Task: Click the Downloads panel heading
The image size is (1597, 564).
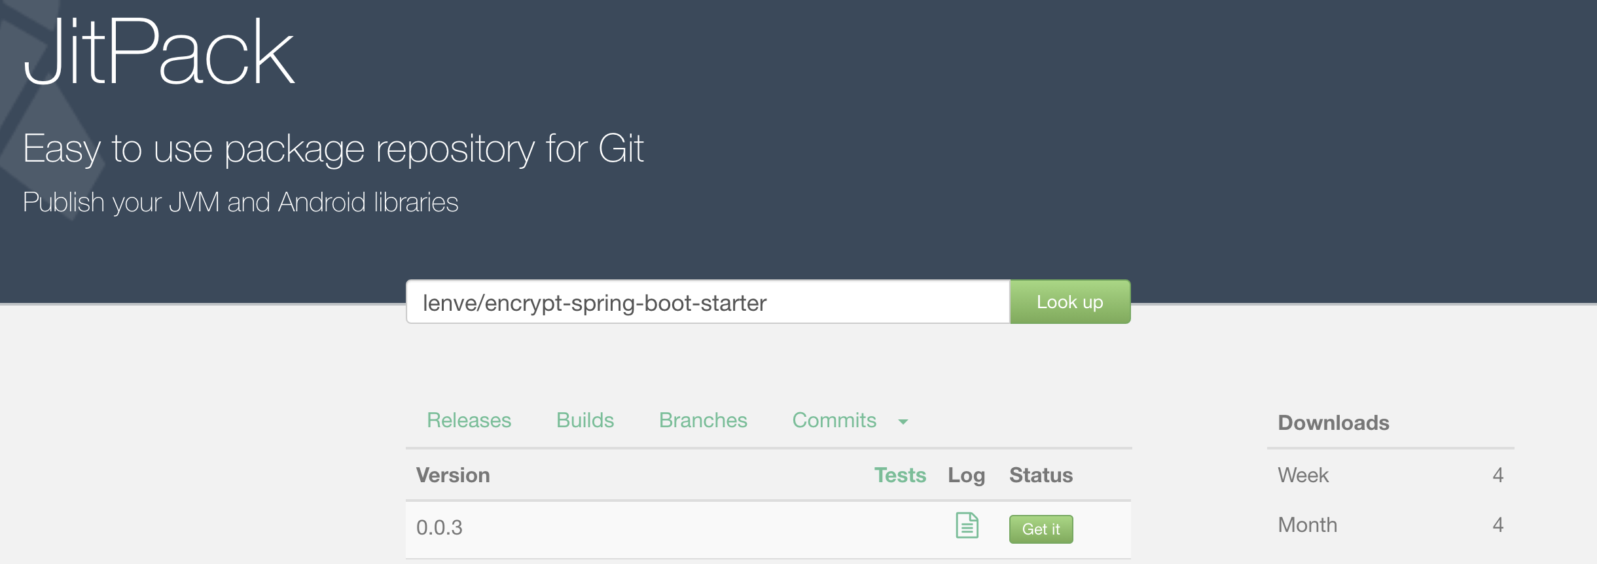Action: click(1333, 423)
